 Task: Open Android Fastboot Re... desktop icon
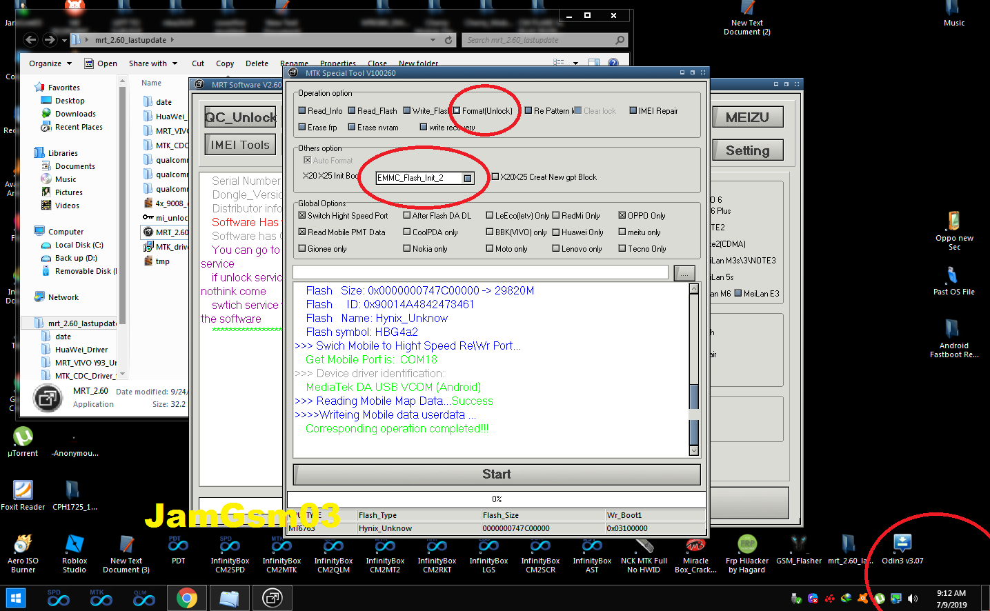(x=954, y=338)
